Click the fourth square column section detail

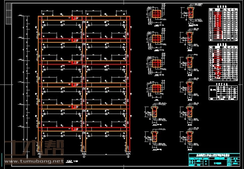(x=157, y=88)
